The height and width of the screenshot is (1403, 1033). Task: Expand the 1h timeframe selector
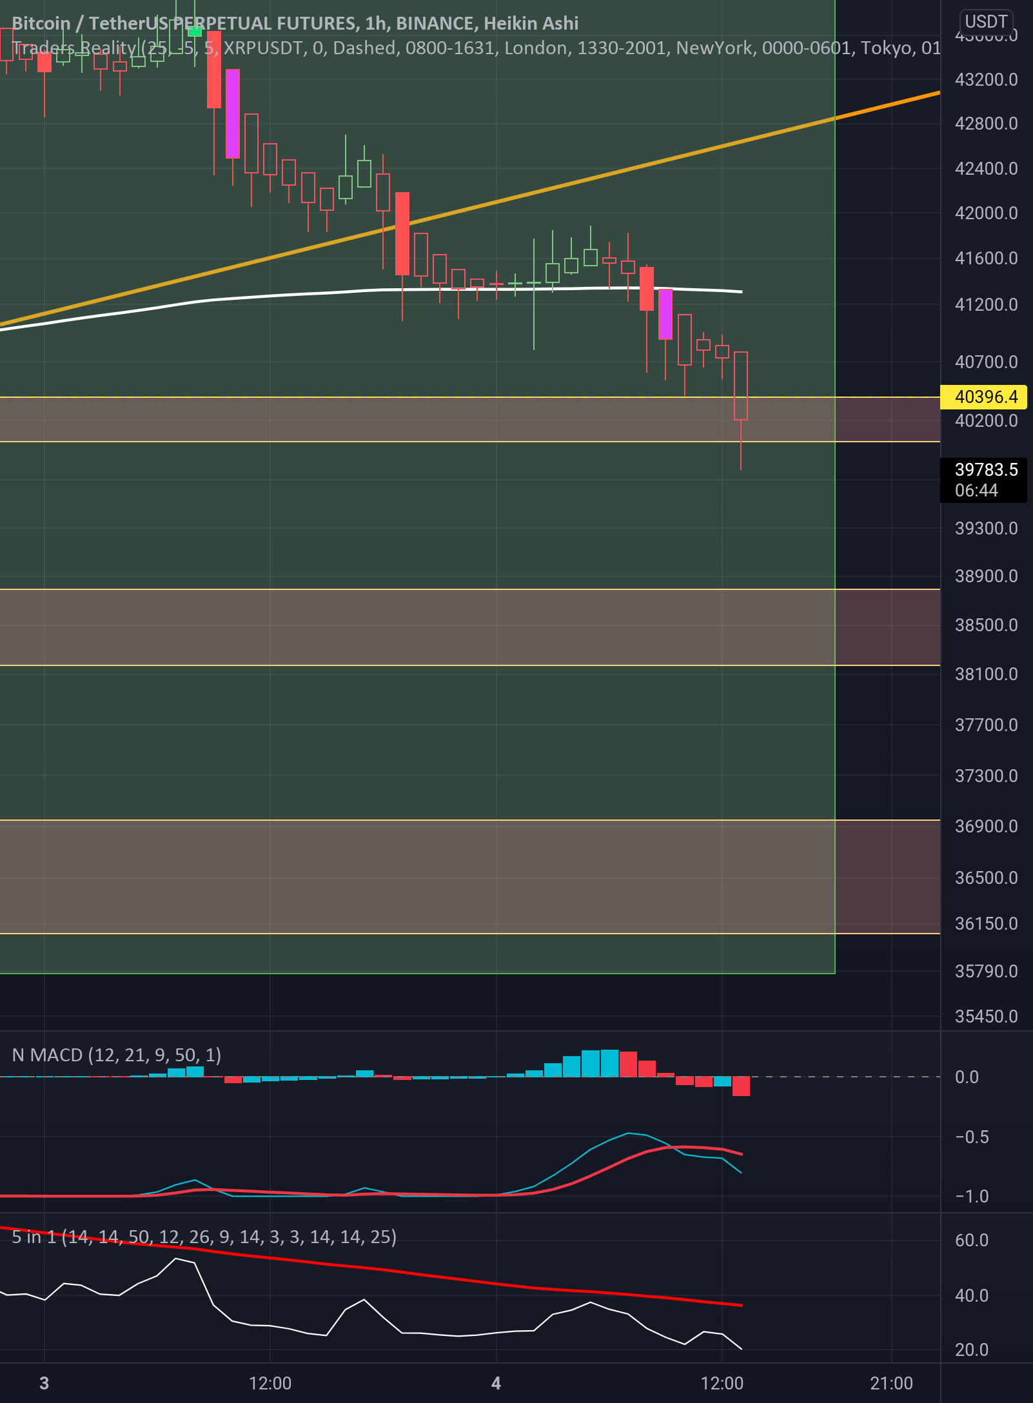(x=374, y=23)
